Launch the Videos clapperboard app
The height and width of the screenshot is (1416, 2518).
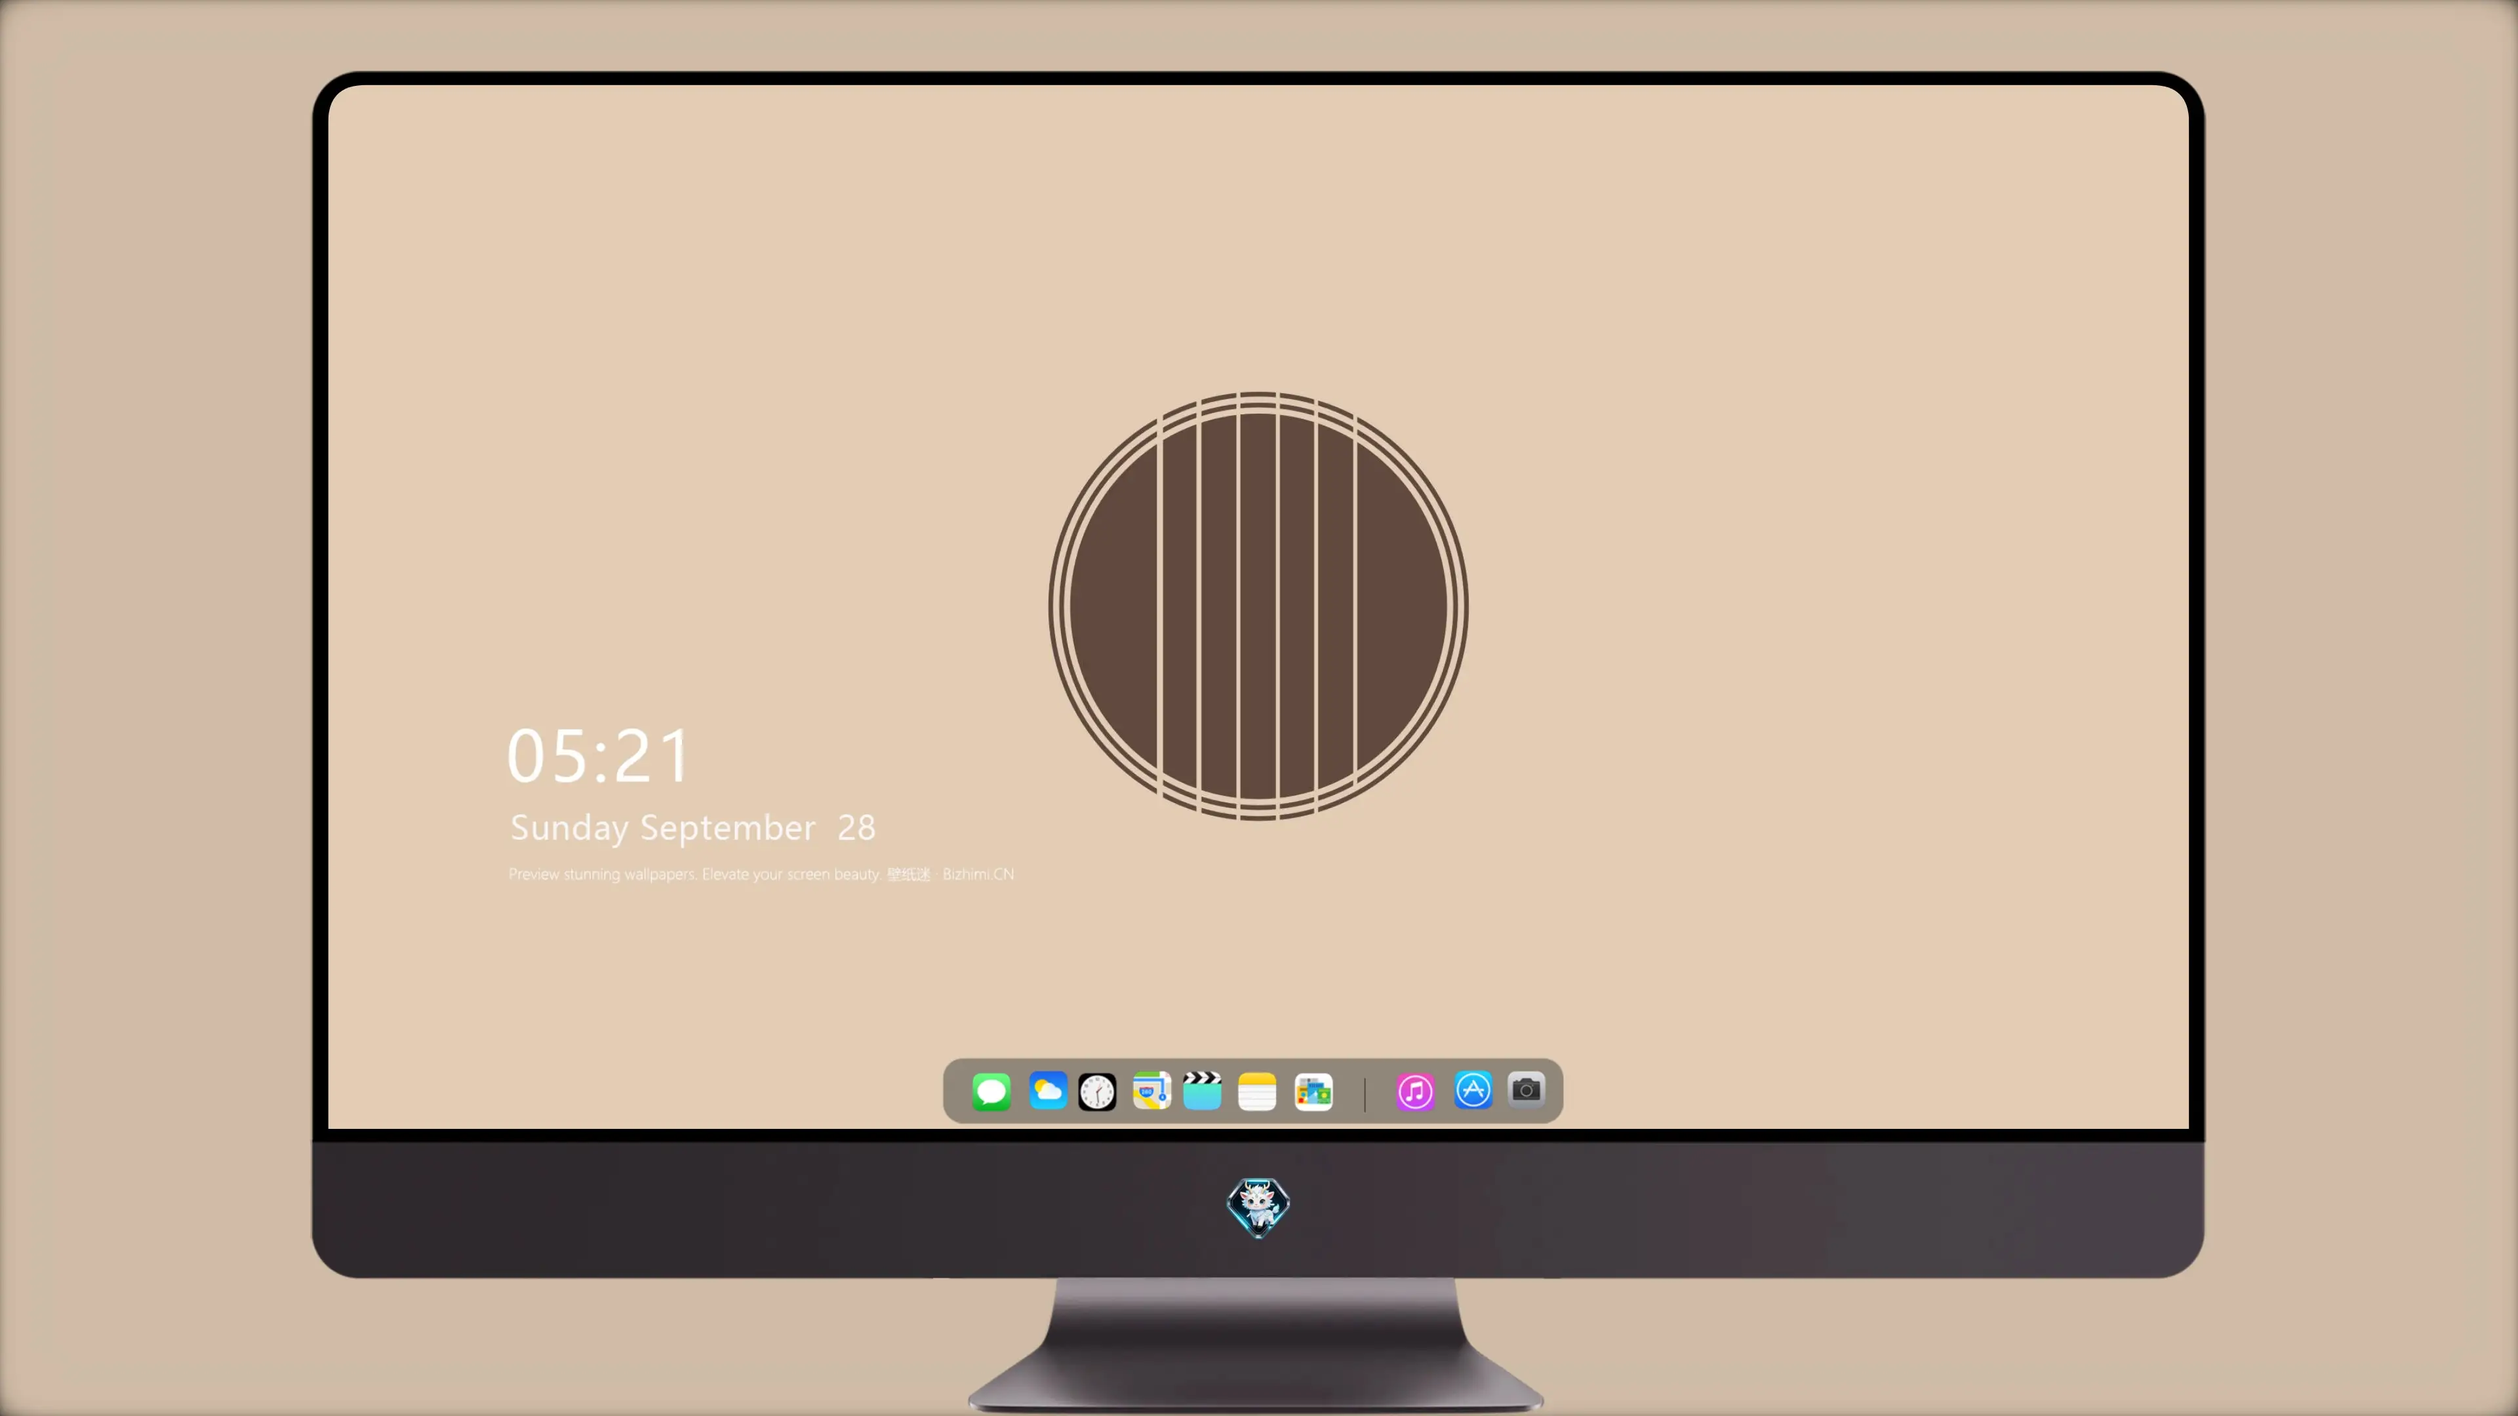click(1203, 1091)
